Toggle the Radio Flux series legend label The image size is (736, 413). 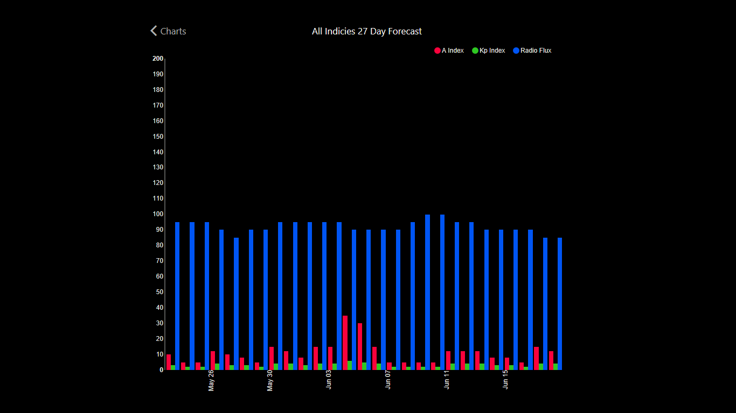pyautogui.click(x=536, y=51)
